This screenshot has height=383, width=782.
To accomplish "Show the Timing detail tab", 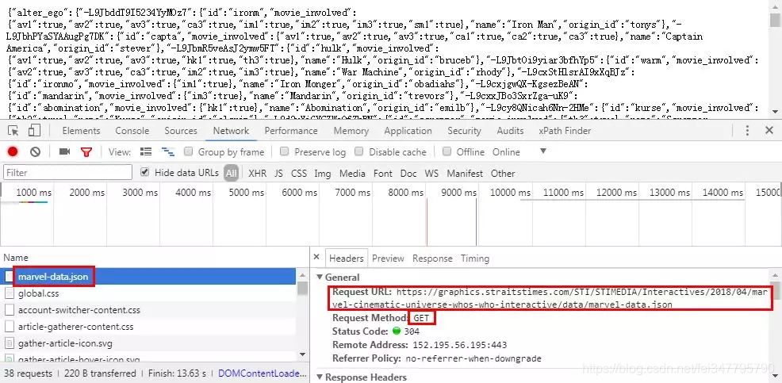I will click(475, 259).
